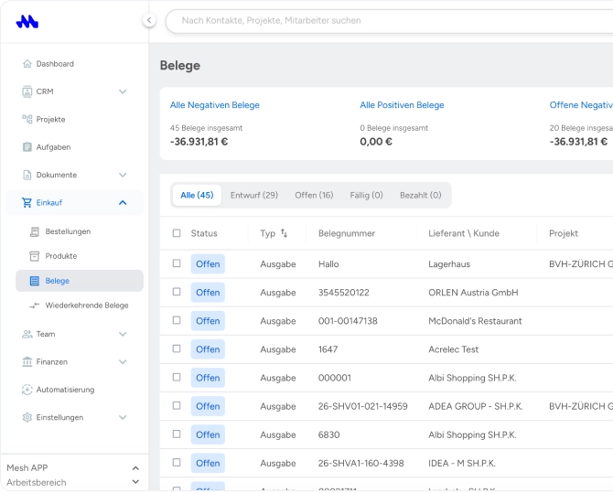Switch to the Entwurf (29) tab
613x493 pixels.
click(254, 195)
